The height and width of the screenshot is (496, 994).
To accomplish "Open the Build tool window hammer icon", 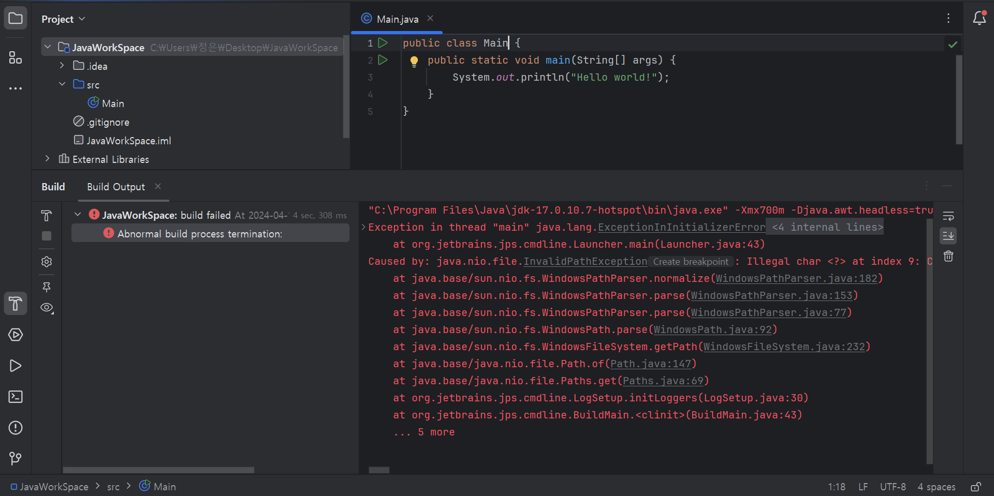I will click(16, 304).
